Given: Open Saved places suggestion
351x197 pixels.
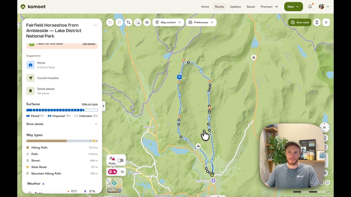Looking at the screenshot, I should coord(62,91).
